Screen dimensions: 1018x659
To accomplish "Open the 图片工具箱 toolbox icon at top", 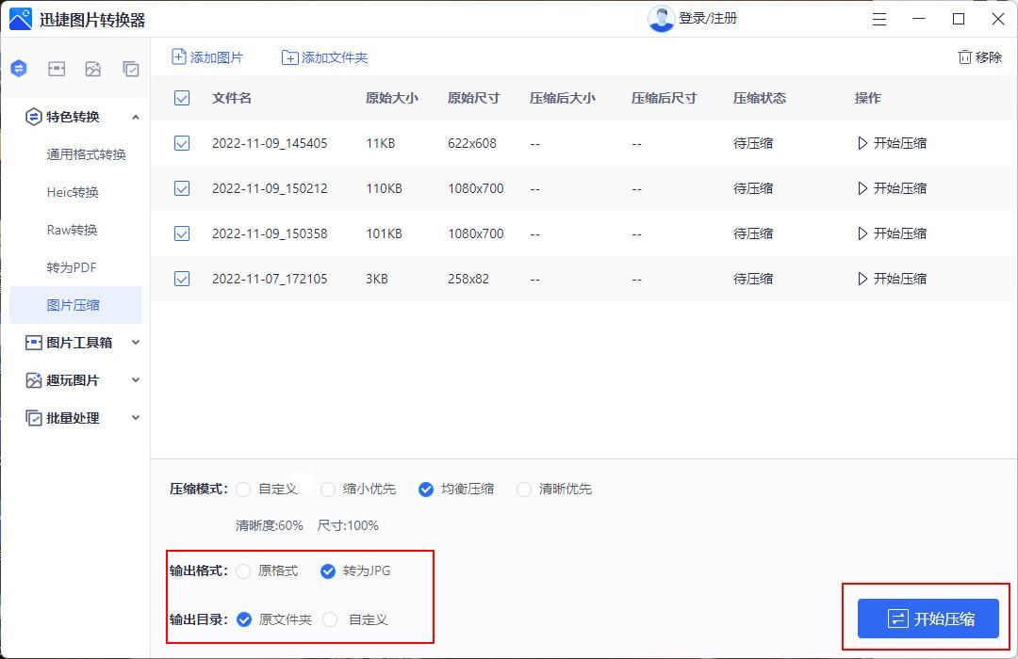I will 57,68.
